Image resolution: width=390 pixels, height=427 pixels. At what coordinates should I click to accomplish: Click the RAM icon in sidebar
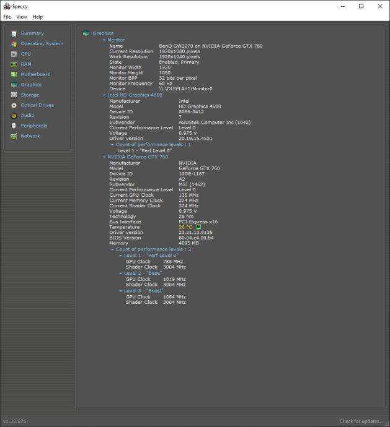point(14,64)
